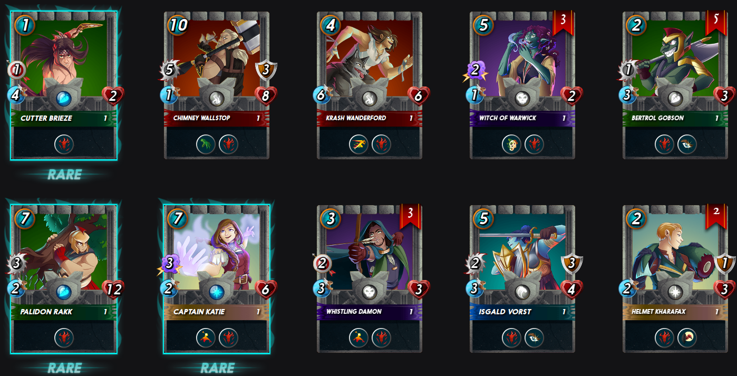Click the orange figure ability icon on Whistling Damon

click(x=358, y=338)
